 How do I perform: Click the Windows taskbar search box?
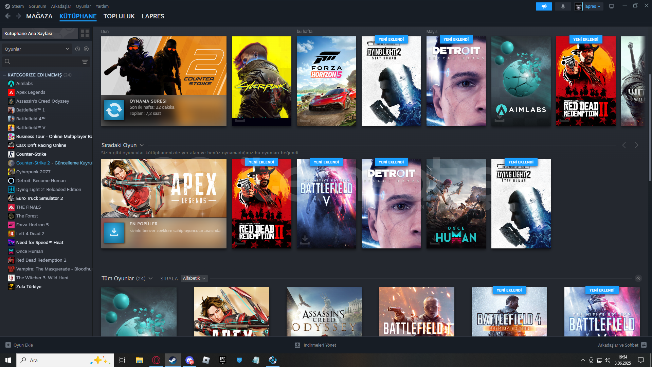click(65, 360)
